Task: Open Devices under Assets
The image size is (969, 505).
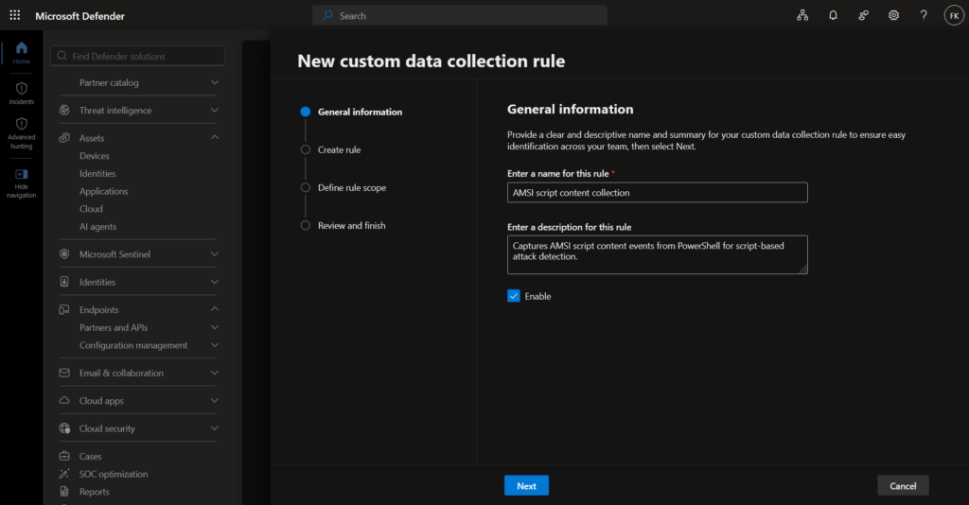Action: tap(94, 156)
